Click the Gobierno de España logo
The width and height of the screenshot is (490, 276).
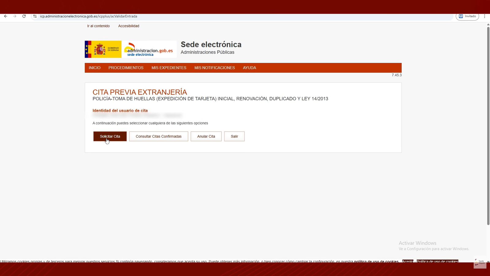(103, 49)
